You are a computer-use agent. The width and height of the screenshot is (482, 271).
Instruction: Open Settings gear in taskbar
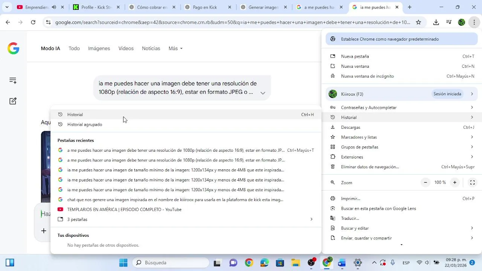[358, 263]
